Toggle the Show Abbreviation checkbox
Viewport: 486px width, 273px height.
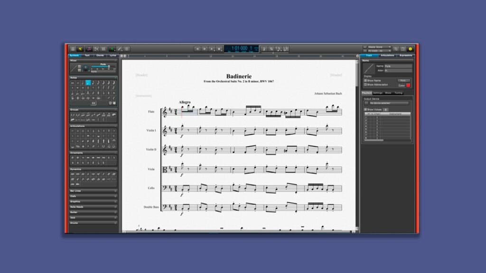click(x=365, y=84)
